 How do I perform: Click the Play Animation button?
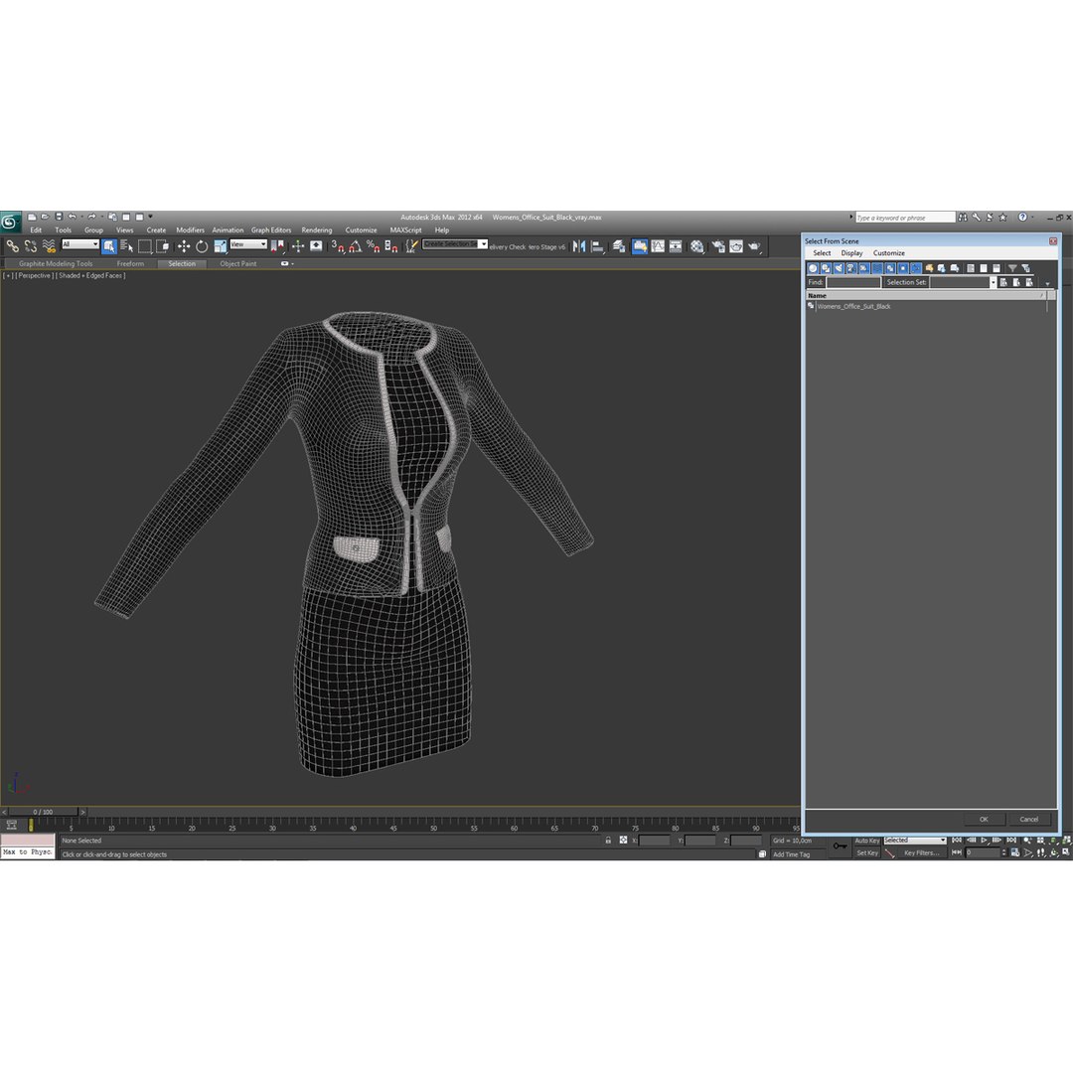coord(984,841)
